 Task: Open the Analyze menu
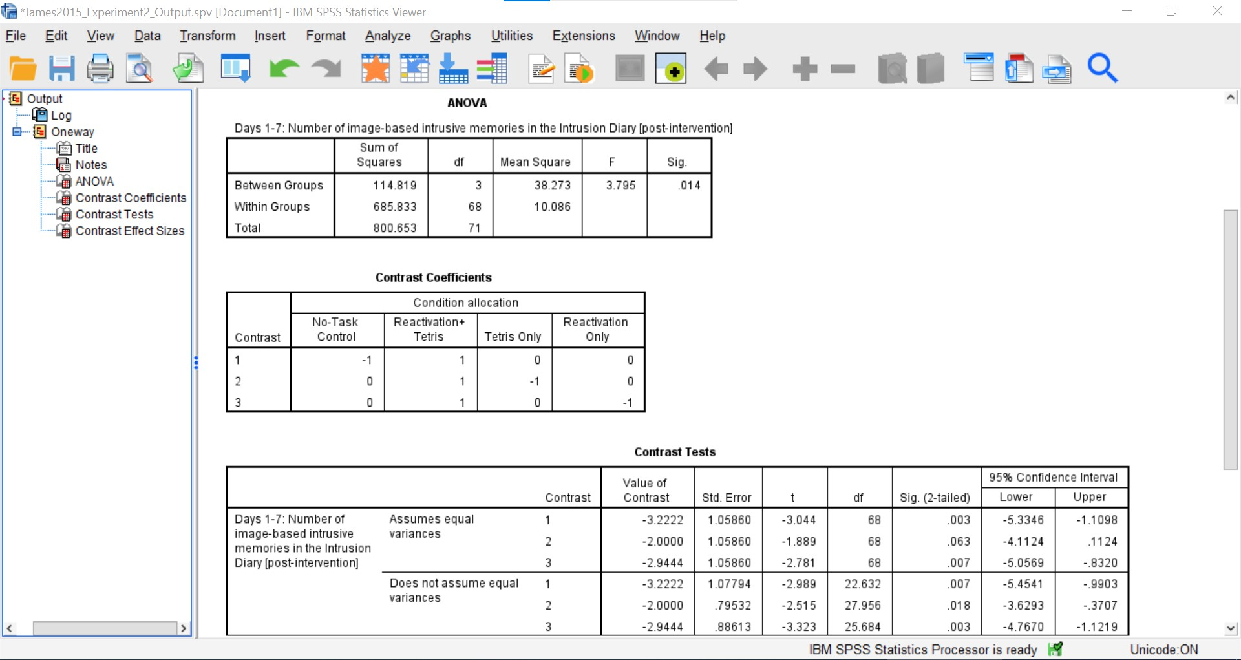[x=388, y=36]
